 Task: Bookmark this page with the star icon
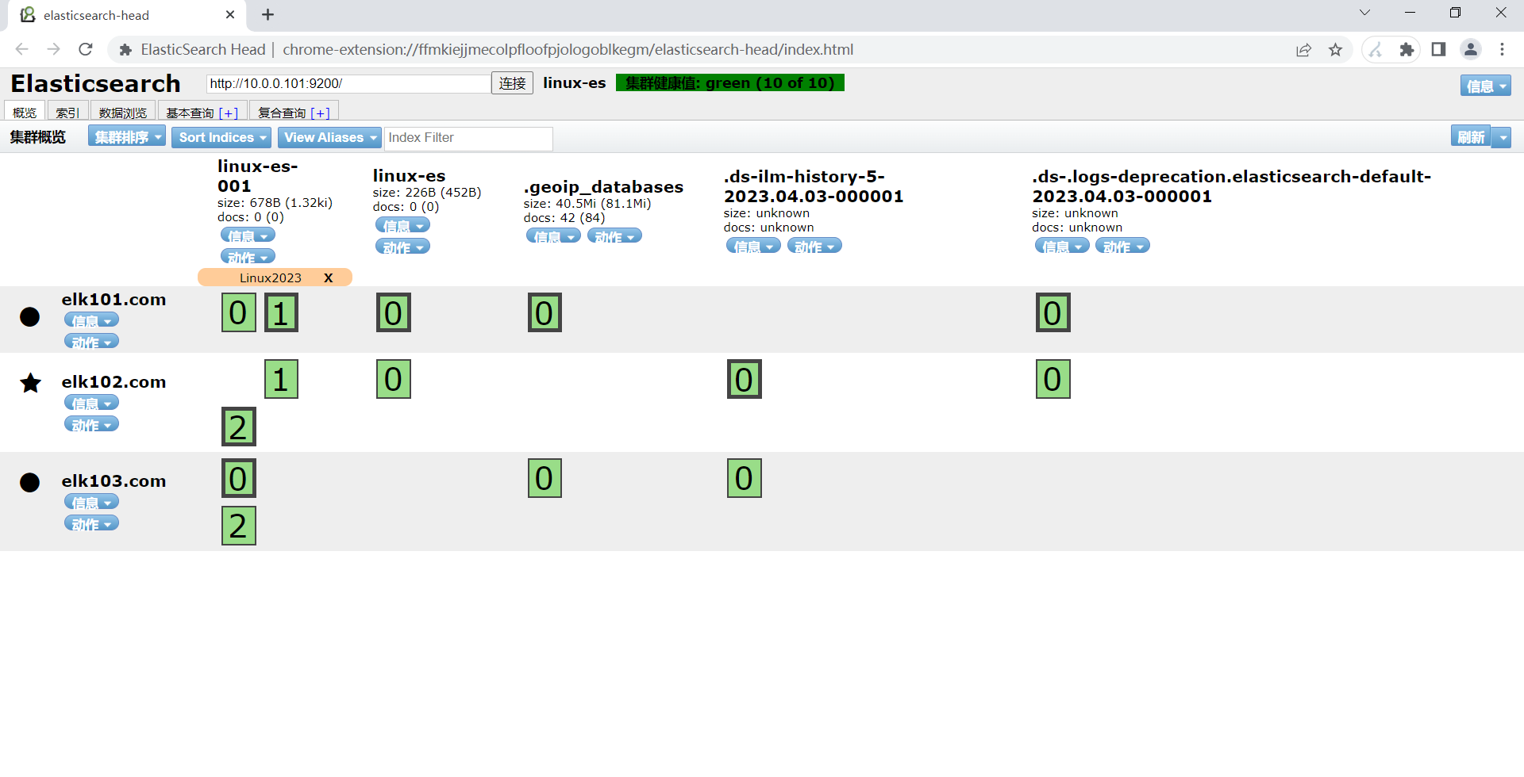1336,50
